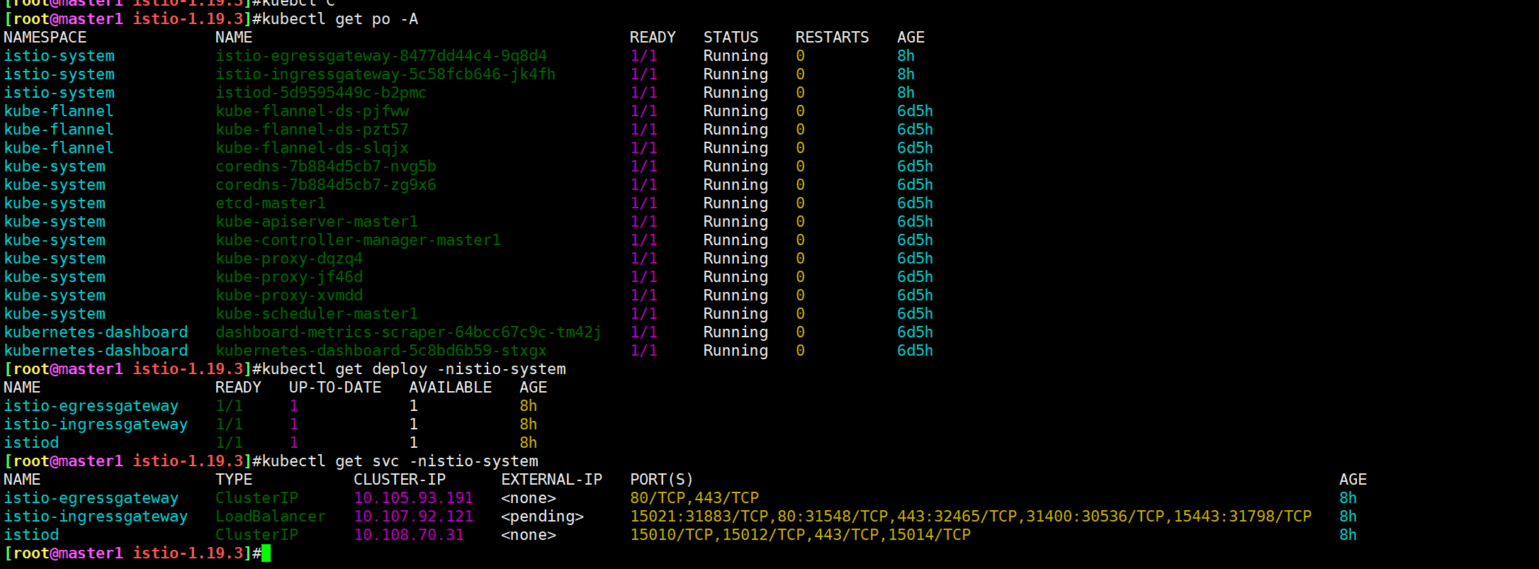Click istiod in the services list
This screenshot has height=569, width=1539.
coord(31,535)
